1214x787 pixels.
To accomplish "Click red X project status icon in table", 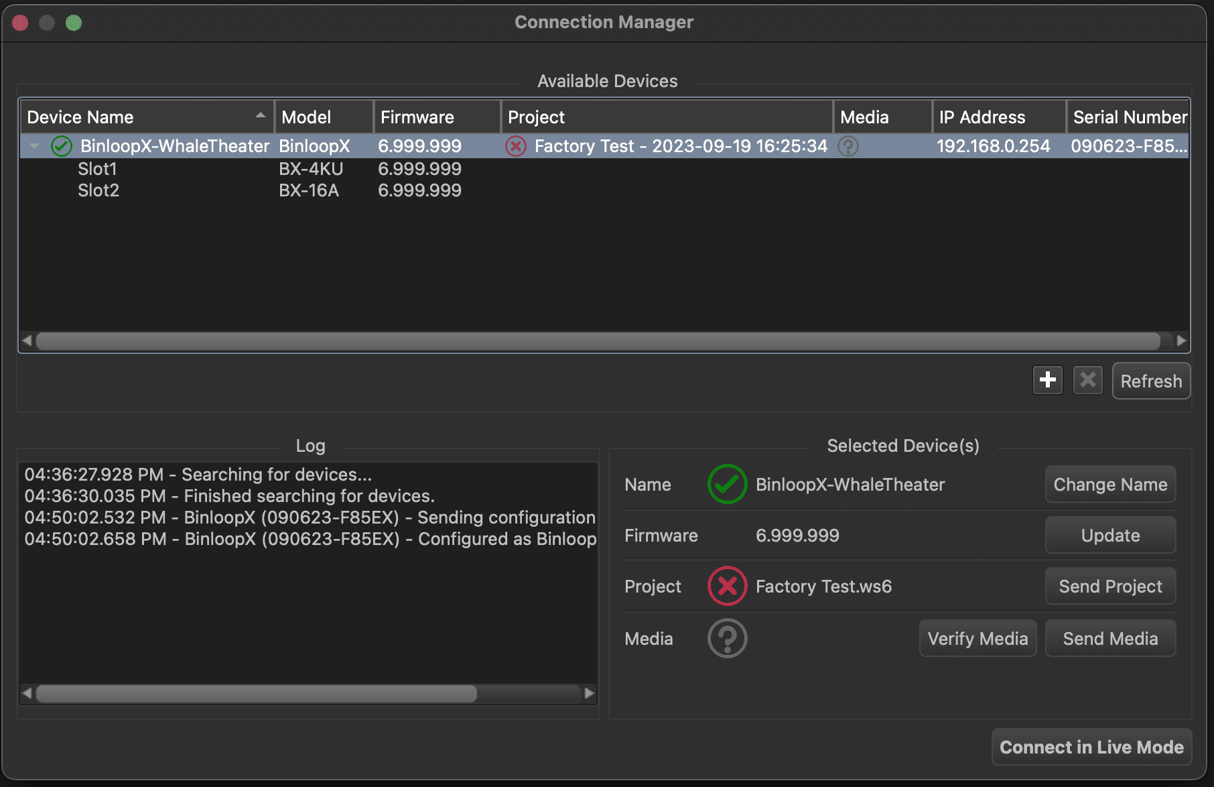I will [515, 146].
